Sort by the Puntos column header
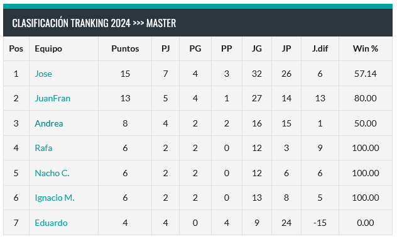 coord(125,48)
